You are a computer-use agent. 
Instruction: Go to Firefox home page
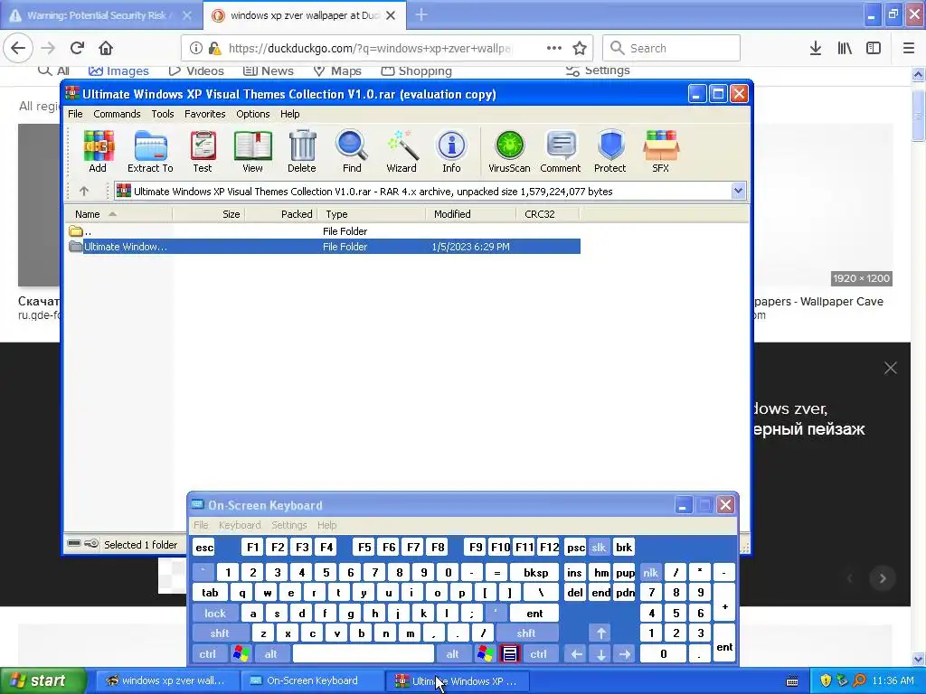106,48
